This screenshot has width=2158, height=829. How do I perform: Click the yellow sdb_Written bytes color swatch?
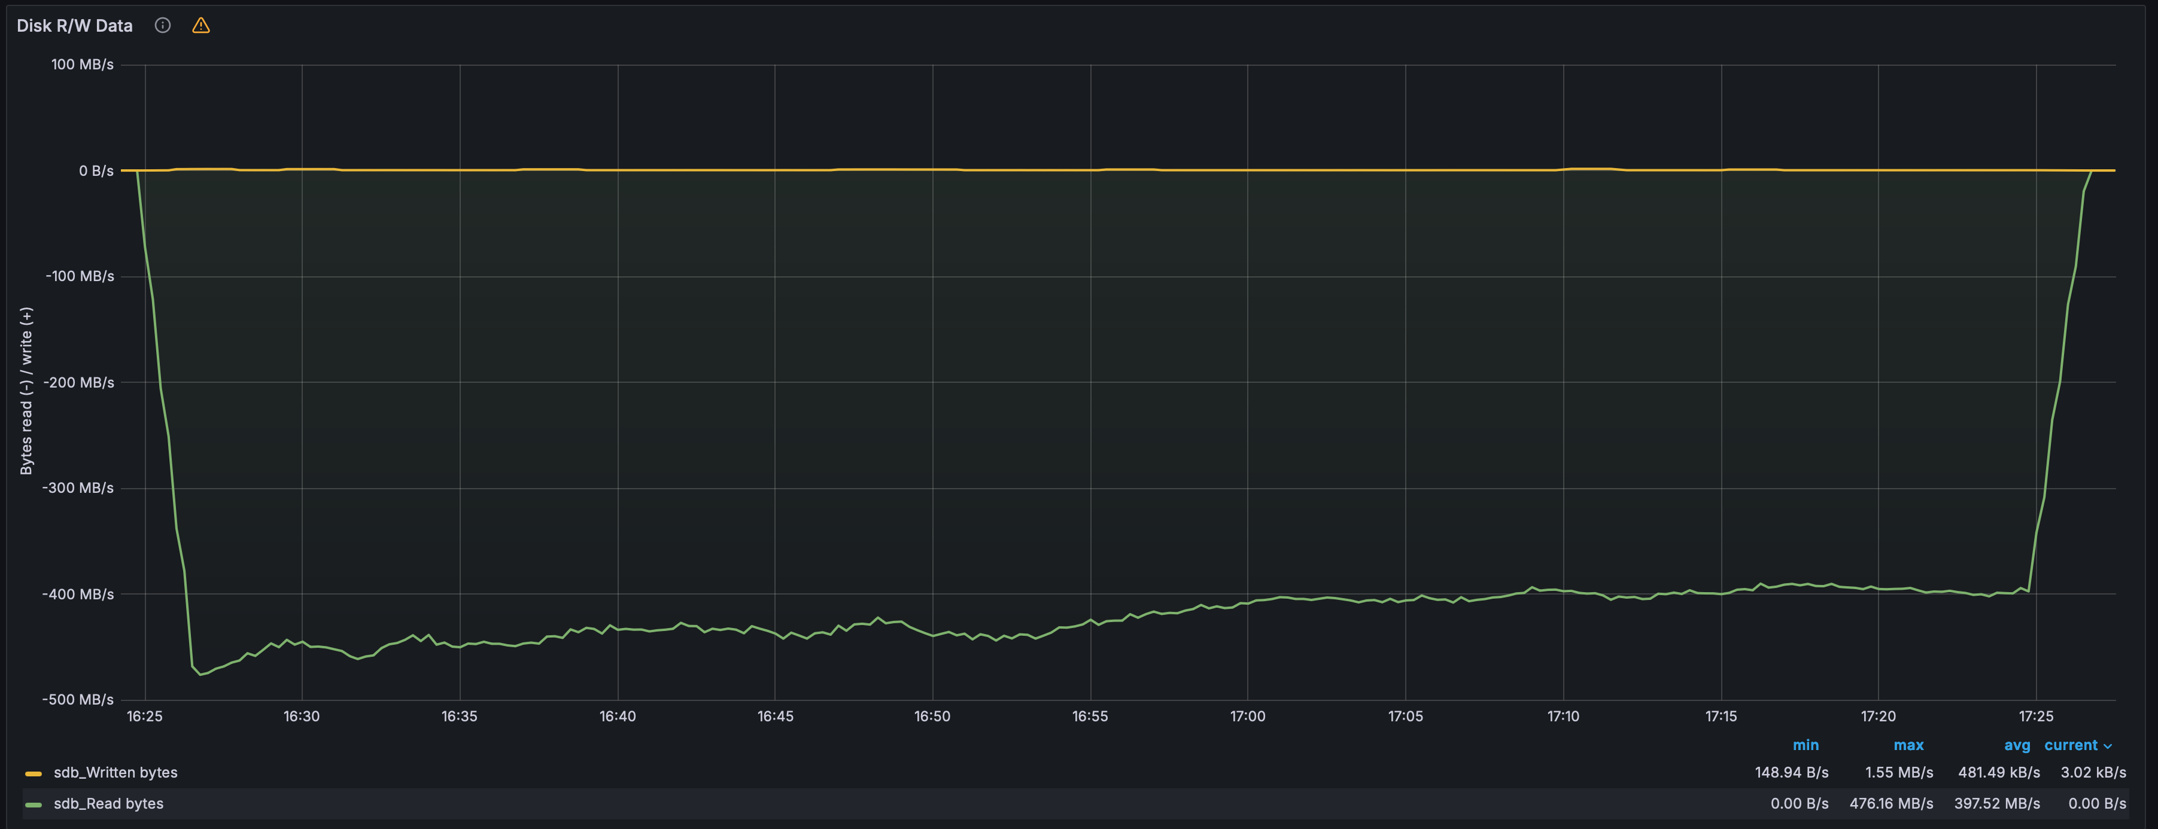[34, 773]
